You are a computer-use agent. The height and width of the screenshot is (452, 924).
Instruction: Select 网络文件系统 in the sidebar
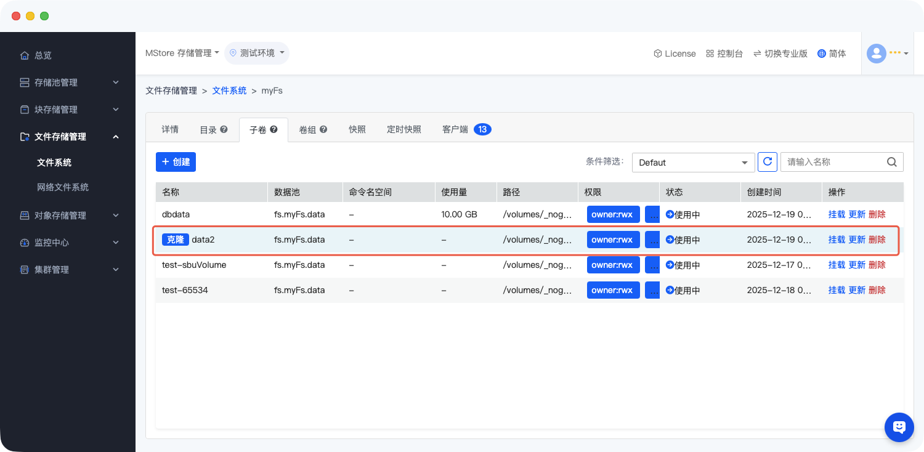[x=63, y=187]
